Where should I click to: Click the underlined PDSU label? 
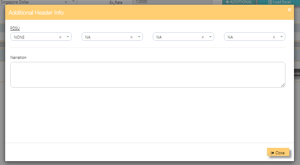(15, 28)
